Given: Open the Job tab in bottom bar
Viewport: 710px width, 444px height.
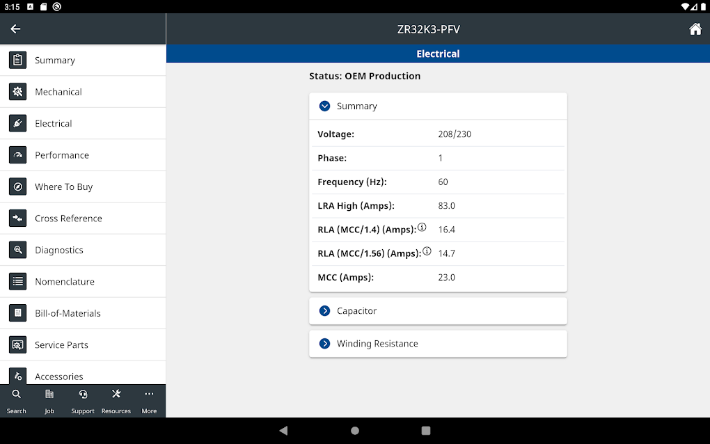Looking at the screenshot, I should (x=49, y=401).
